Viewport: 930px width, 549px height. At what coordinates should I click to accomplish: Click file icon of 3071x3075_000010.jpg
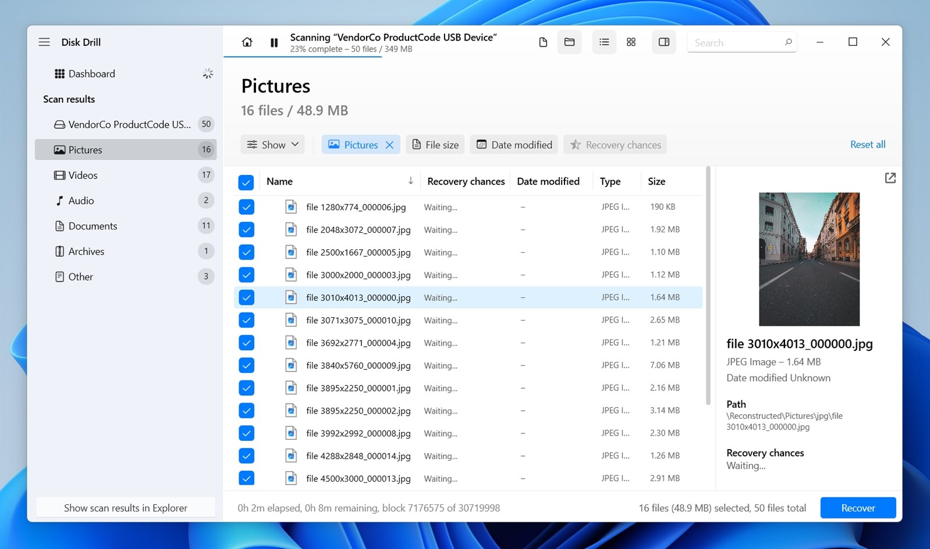point(291,320)
